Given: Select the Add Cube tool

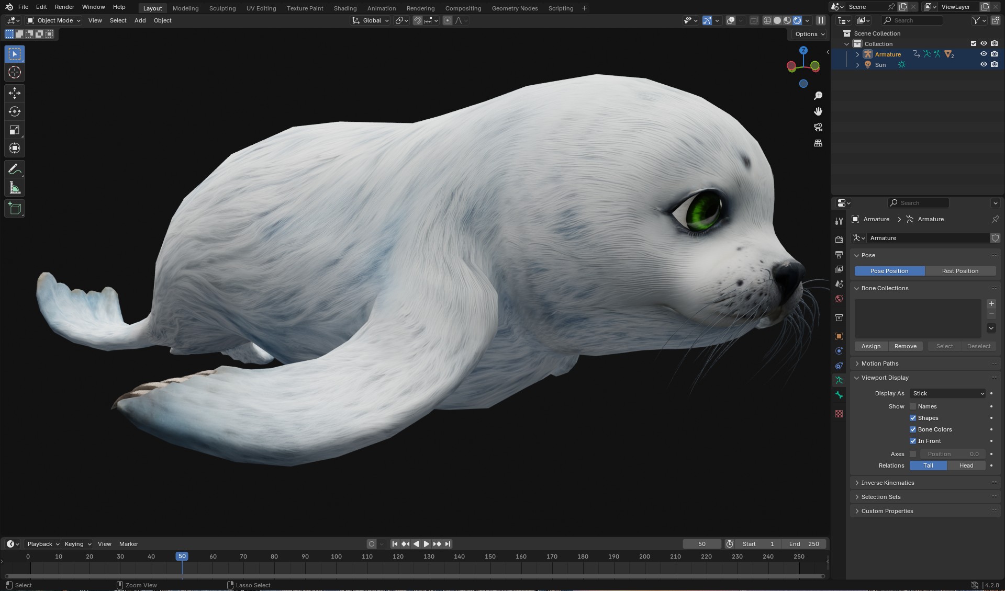Looking at the screenshot, I should coord(14,208).
